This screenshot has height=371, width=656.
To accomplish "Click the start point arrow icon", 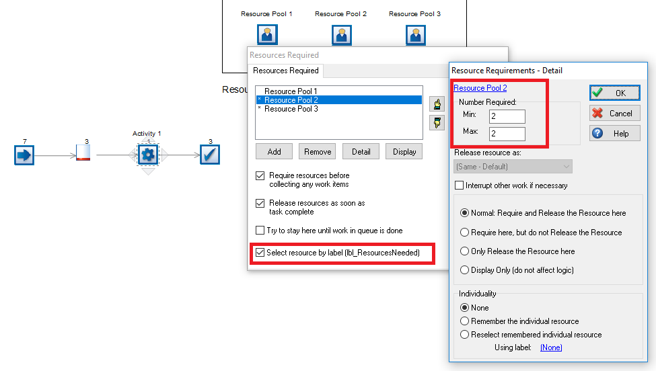I will [x=24, y=155].
